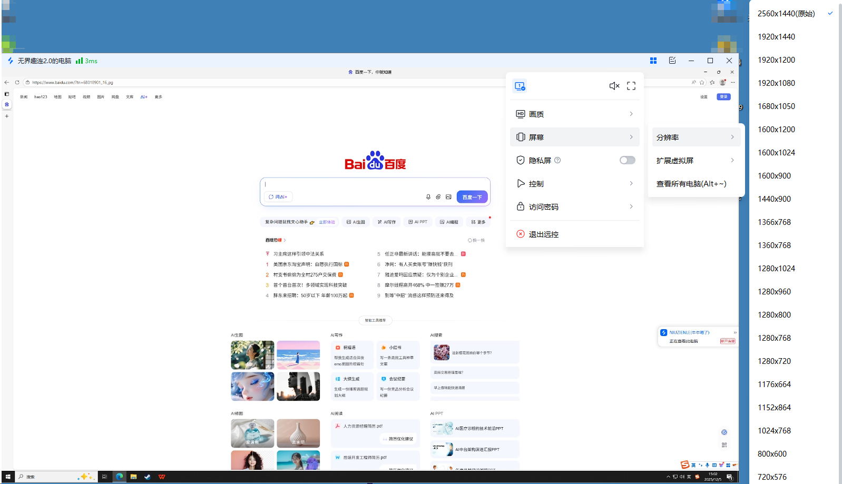Screen dimensions: 842x484
Task: Click the remote screen display icon in popup
Action: 520,86
